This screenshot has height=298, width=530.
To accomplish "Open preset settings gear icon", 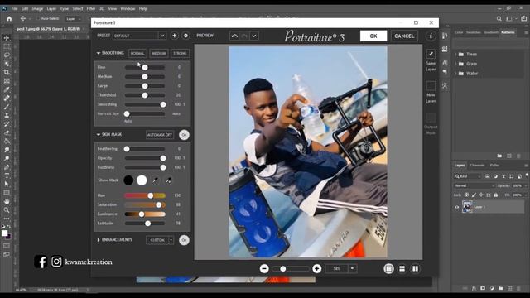I will click(x=185, y=36).
